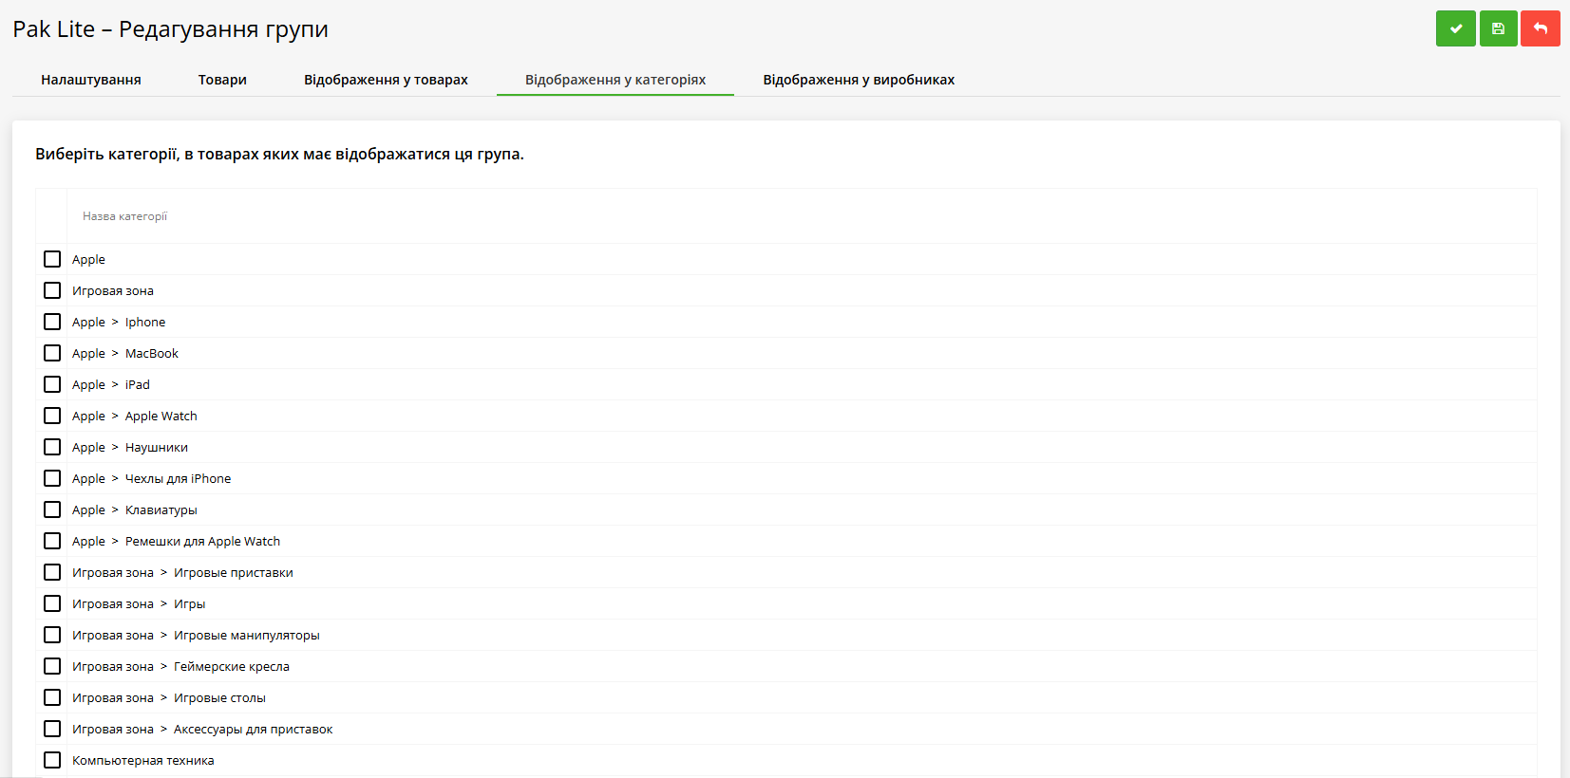Switch to the Товари tab
1570x778 pixels.
pos(222,80)
